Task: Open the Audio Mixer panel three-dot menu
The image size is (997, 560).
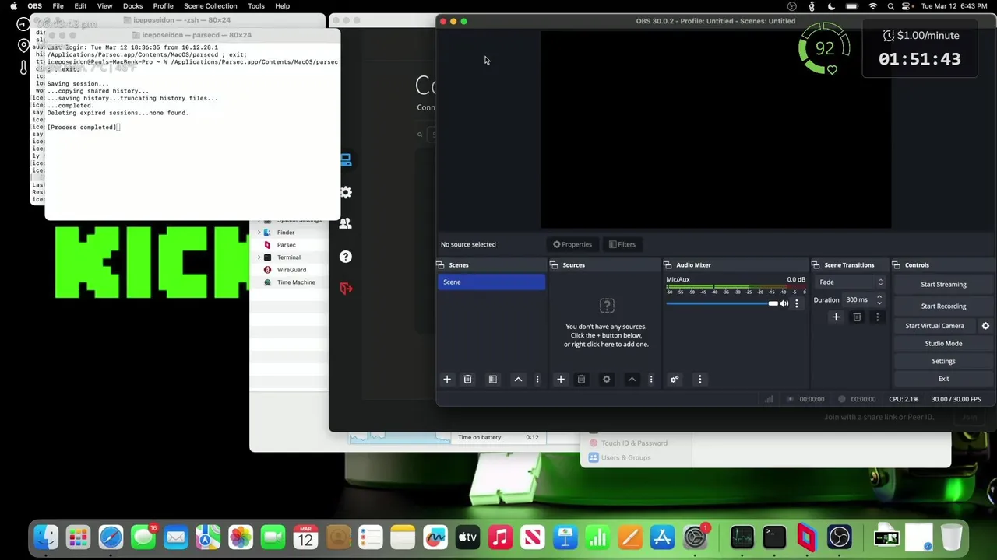Action: (699, 380)
